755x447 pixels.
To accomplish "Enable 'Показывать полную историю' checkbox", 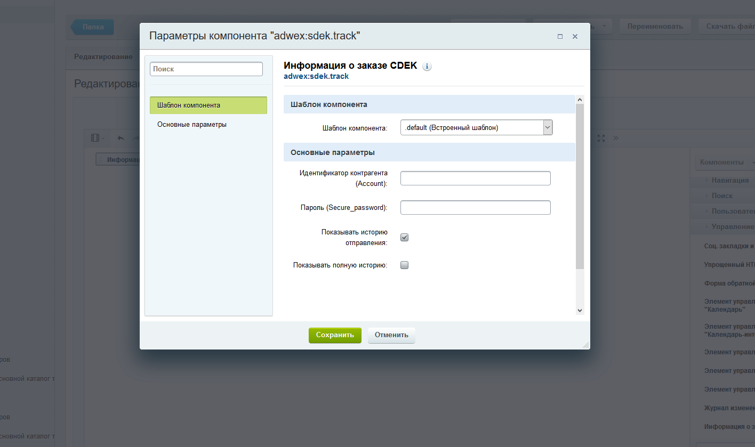I will (x=404, y=265).
